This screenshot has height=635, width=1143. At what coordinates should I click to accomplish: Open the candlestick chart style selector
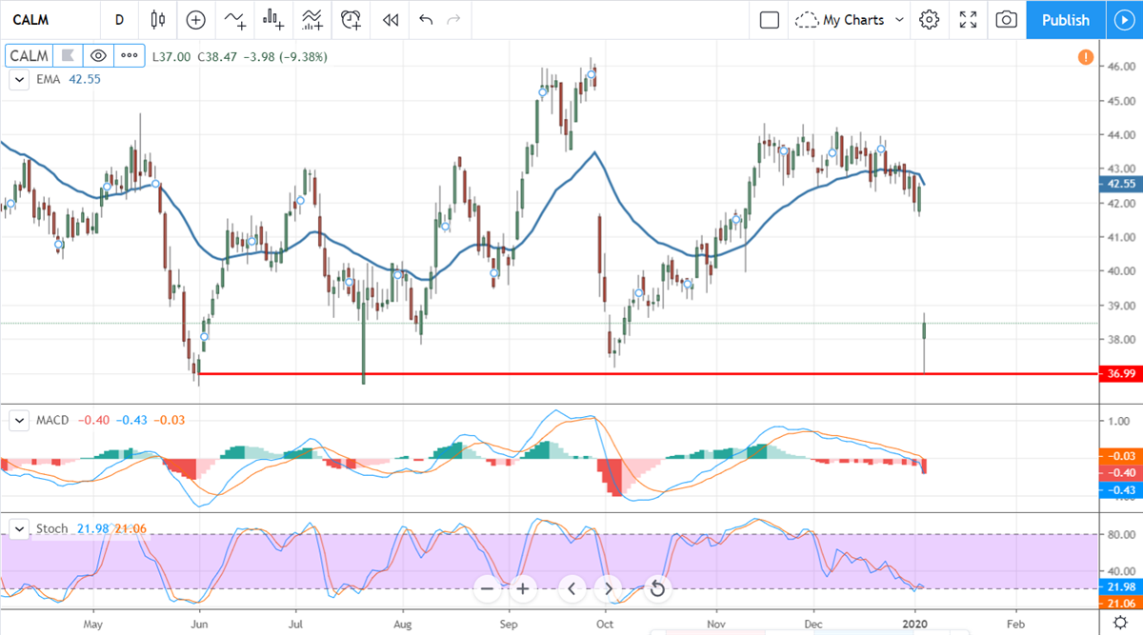coord(158,19)
